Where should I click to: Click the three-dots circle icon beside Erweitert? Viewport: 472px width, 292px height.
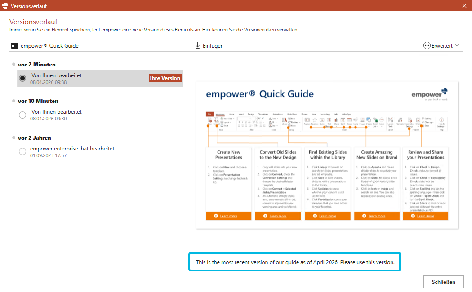click(427, 46)
